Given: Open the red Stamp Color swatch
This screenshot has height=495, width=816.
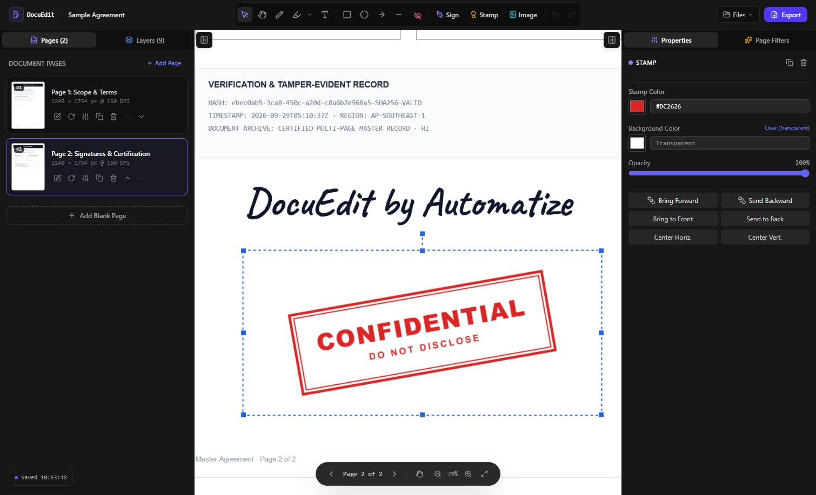Looking at the screenshot, I should [x=637, y=106].
